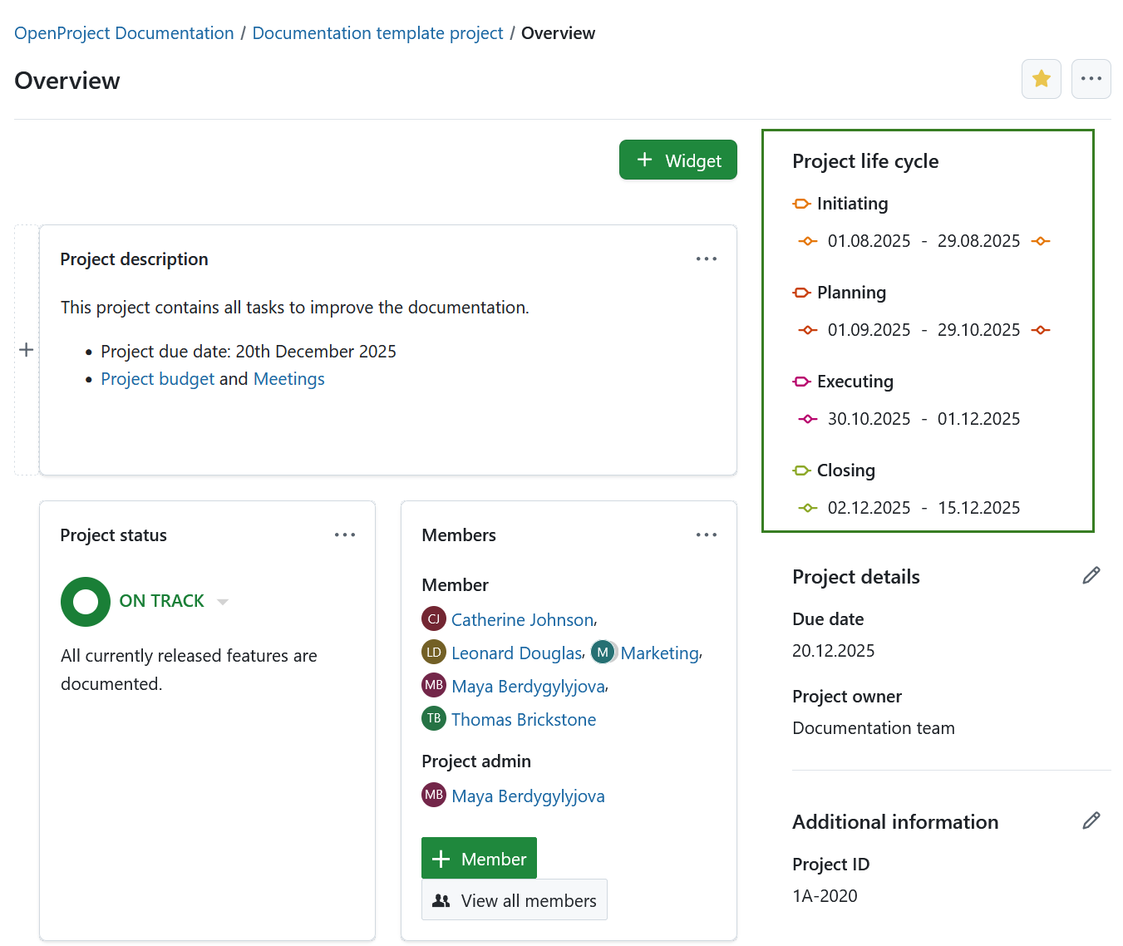Click Thomas Brickstone's avatar icon

434,718
